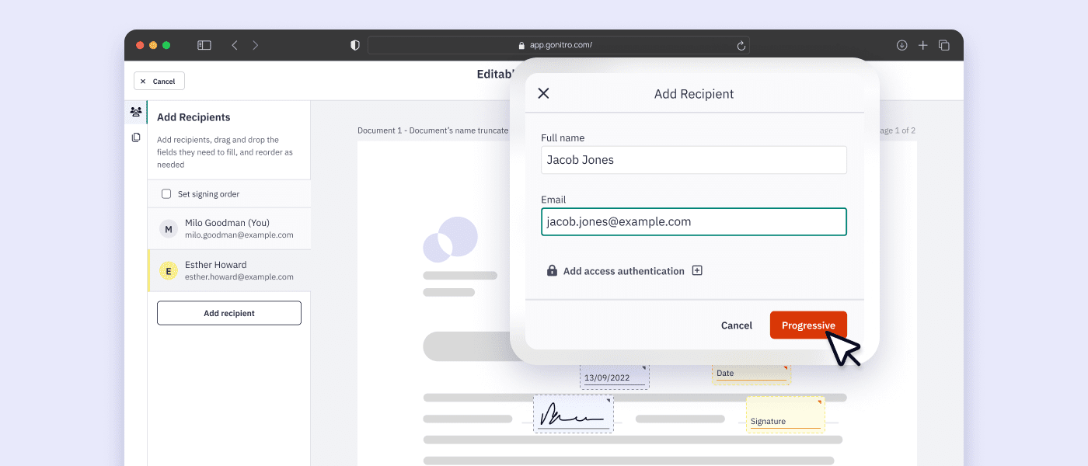The width and height of the screenshot is (1088, 466).
Task: Open a new browser tab
Action: (x=922, y=45)
